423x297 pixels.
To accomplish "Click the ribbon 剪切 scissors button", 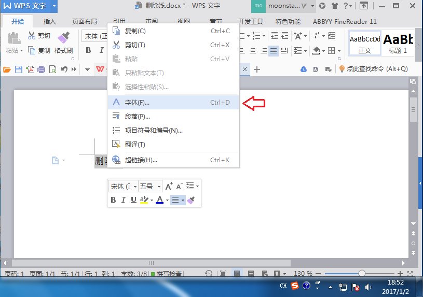I will 39,36.
